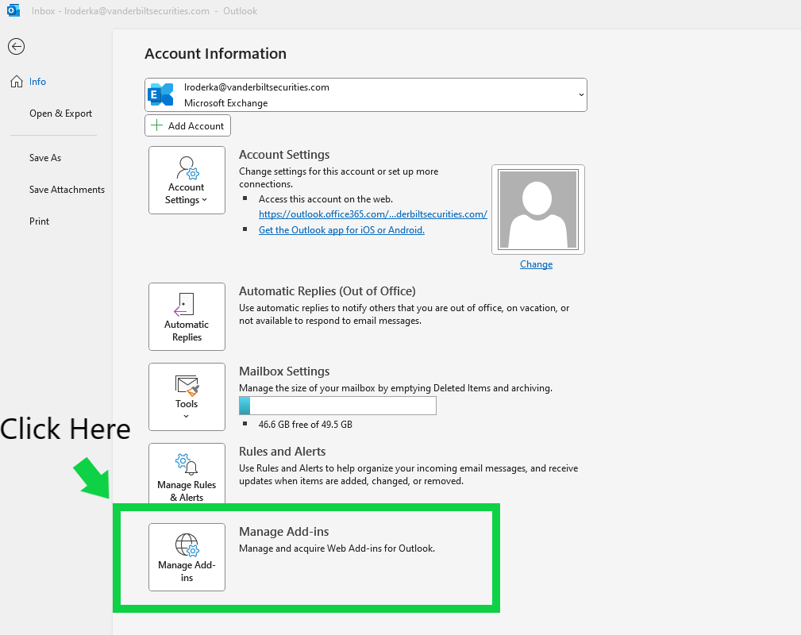The image size is (801, 635).
Task: Go back using the circled arrow
Action: (x=17, y=47)
